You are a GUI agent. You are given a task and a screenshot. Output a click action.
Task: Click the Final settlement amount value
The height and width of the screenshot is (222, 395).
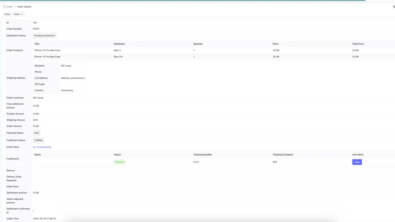click(36, 106)
